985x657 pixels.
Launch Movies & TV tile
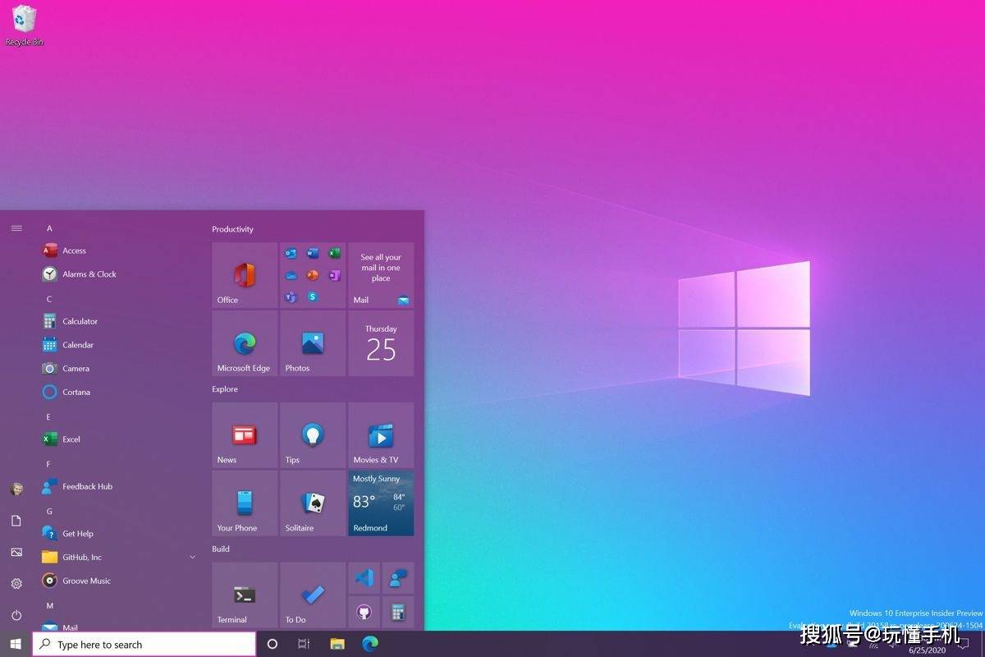pyautogui.click(x=381, y=435)
